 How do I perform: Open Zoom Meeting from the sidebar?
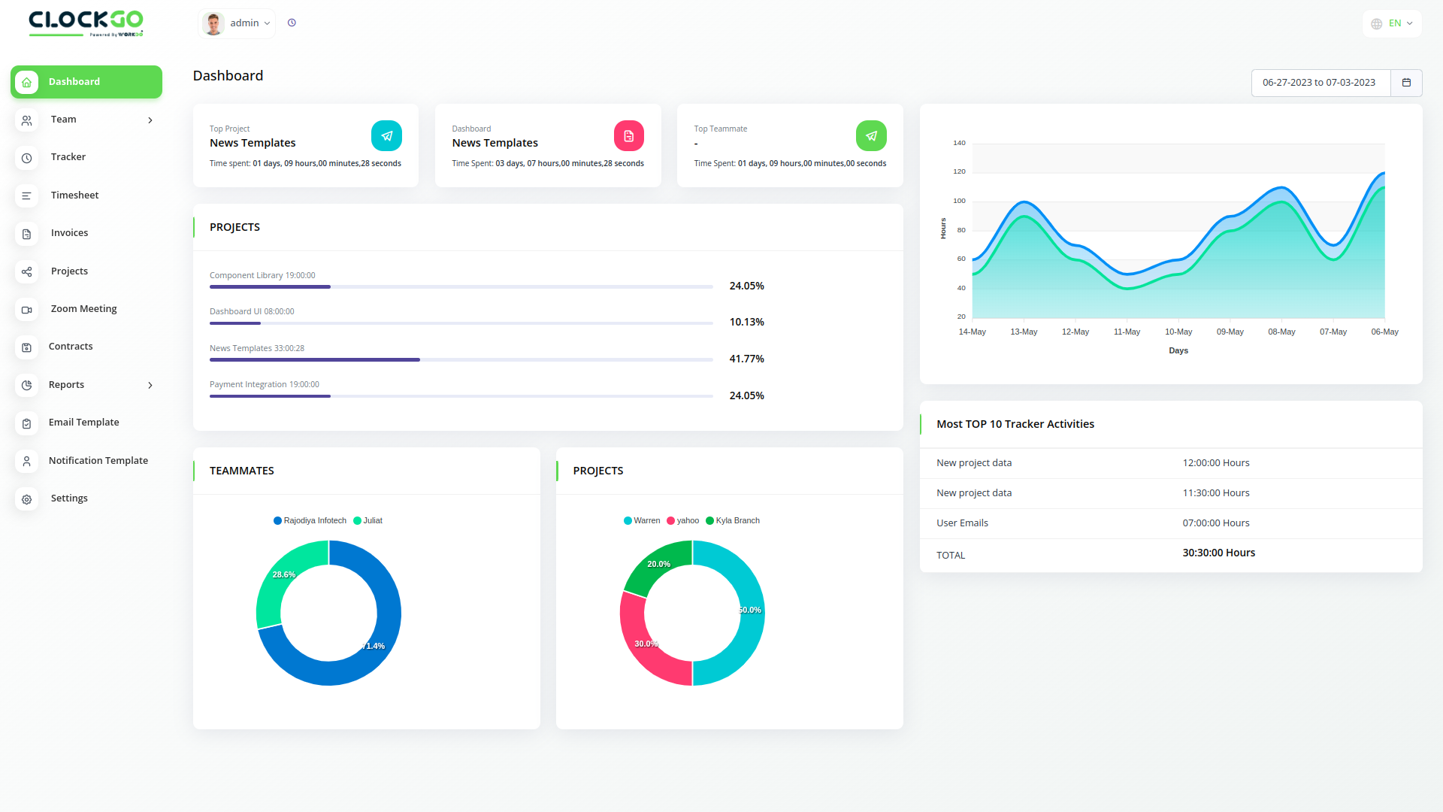tap(83, 309)
